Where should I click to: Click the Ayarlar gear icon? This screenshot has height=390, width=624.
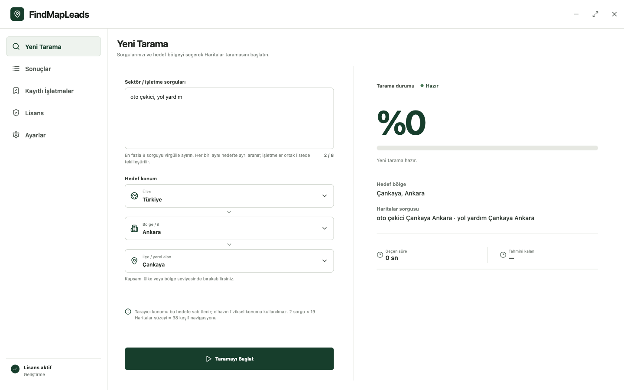[x=16, y=135]
